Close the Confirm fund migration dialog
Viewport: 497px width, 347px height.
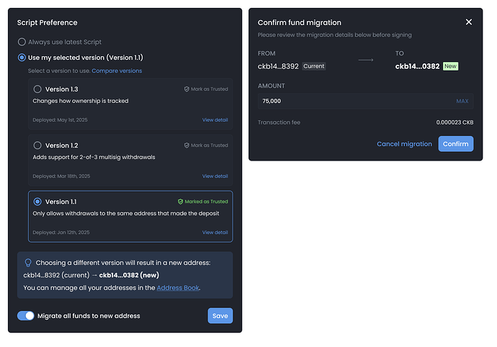[x=469, y=22]
